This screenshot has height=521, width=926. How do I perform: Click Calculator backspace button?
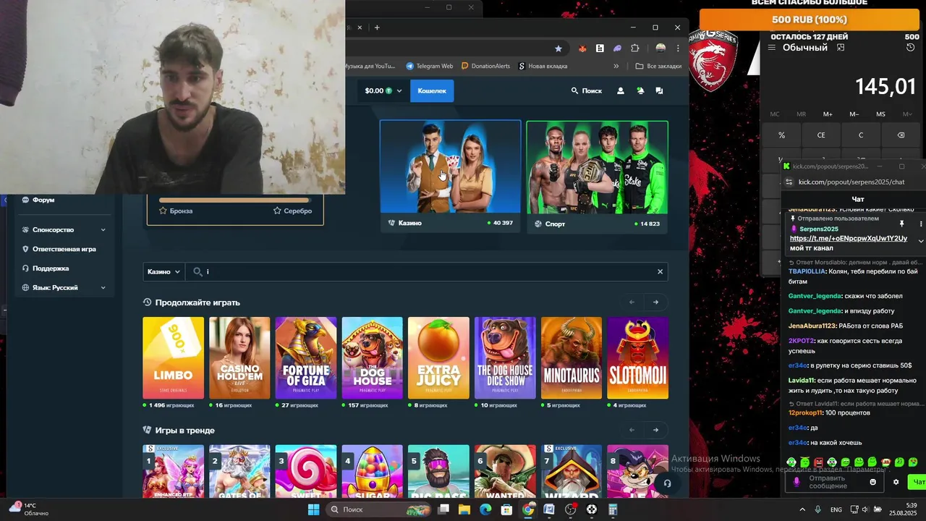901,135
